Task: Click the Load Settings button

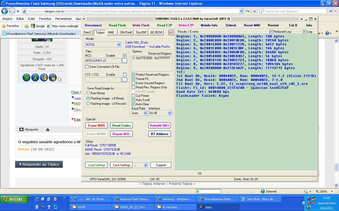Action: (97, 165)
